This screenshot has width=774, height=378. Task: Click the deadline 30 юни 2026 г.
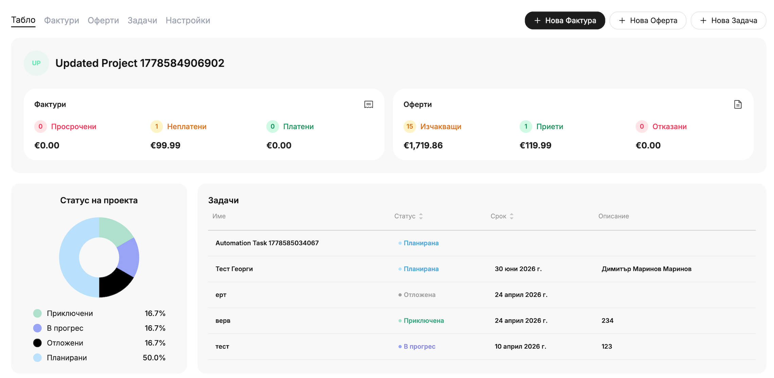point(518,269)
